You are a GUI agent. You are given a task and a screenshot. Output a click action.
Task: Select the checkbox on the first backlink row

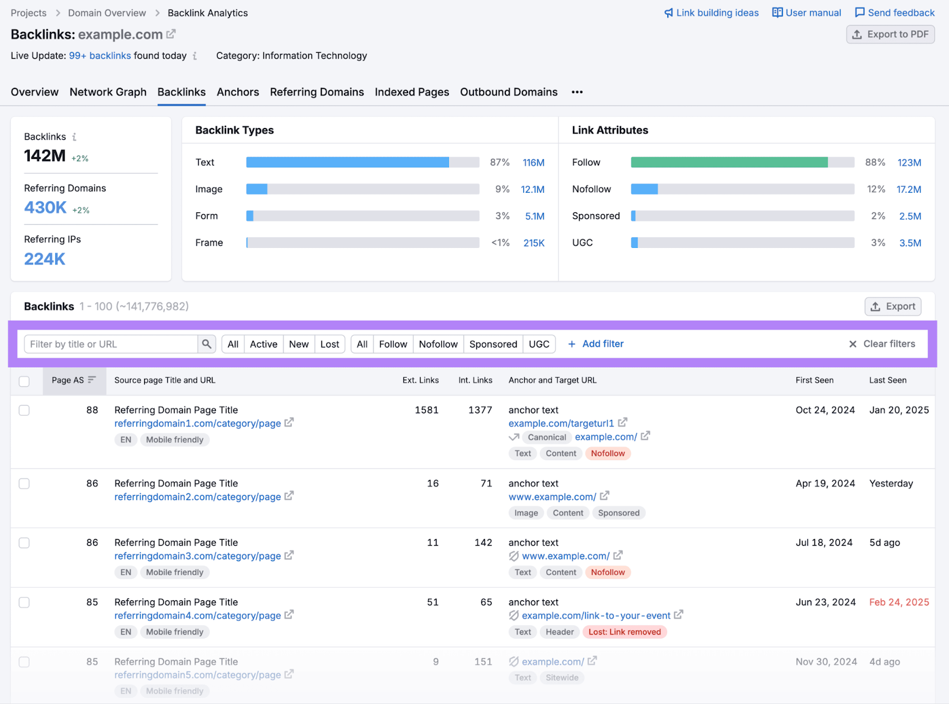24,410
